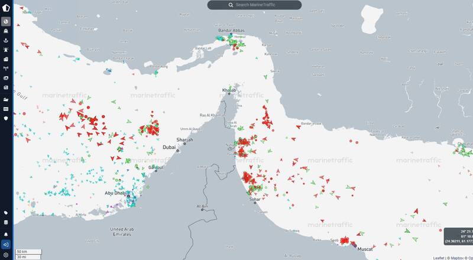Open the notifications bell icon
The width and height of the screenshot is (473, 260).
(6, 235)
